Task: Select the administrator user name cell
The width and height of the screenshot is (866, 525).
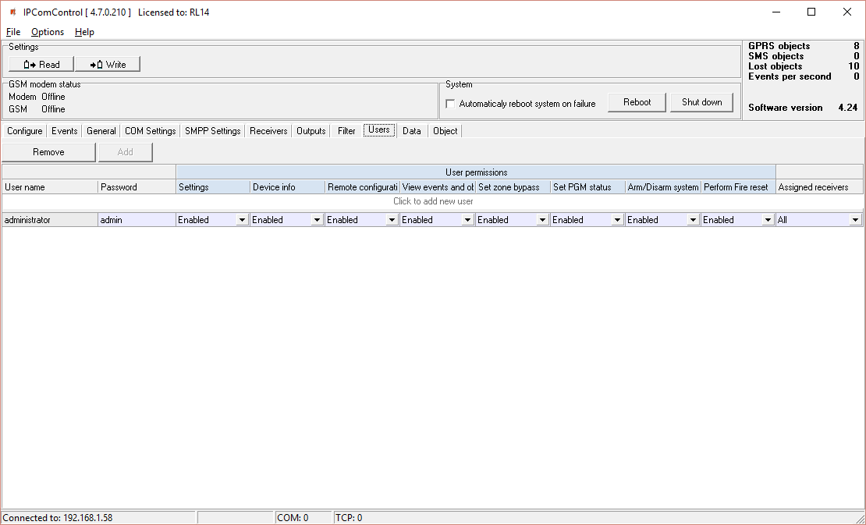Action: click(49, 220)
